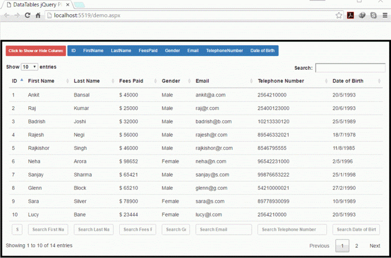
Task: Click the last name Sharma
Action: click(83, 175)
